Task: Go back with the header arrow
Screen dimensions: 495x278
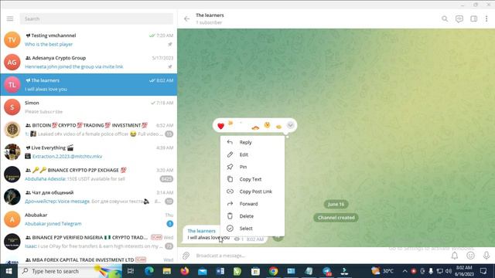Action: pyautogui.click(x=186, y=19)
